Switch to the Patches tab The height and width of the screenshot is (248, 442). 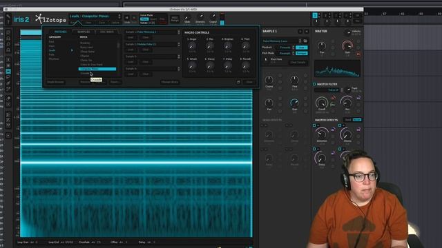click(x=60, y=32)
